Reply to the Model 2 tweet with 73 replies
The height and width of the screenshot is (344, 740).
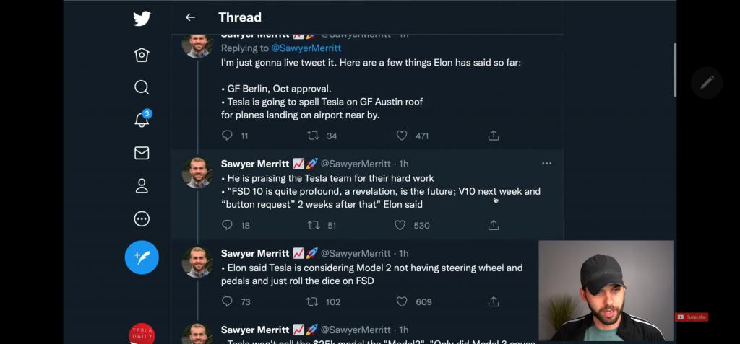(227, 301)
